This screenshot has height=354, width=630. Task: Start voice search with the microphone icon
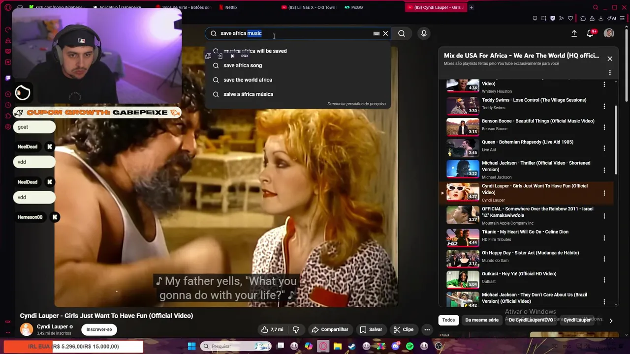click(x=424, y=33)
